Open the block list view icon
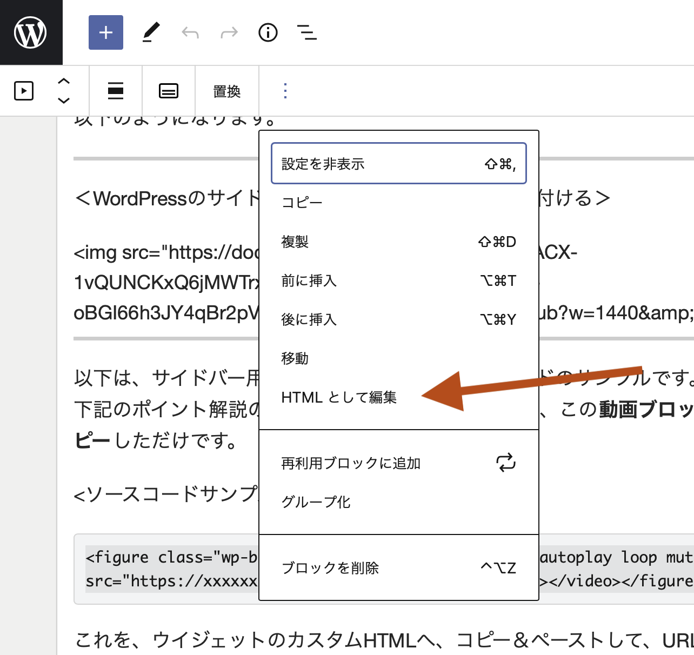 pos(307,32)
